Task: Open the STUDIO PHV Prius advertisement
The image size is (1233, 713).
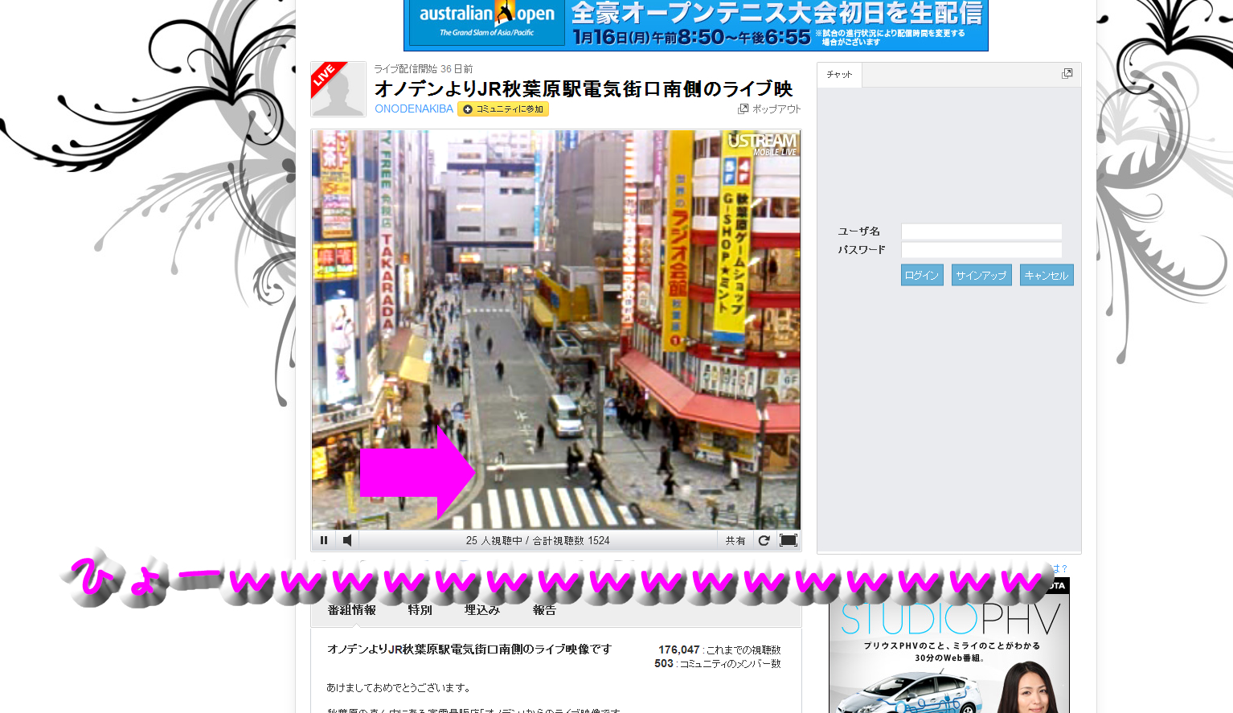Action: pyautogui.click(x=949, y=645)
